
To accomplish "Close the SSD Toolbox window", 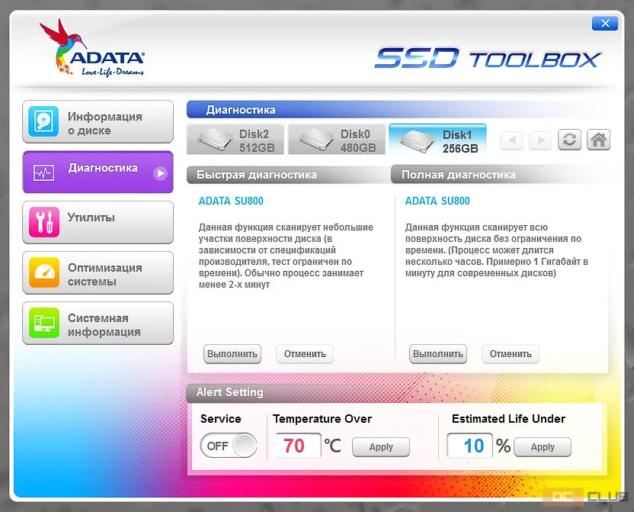I will [x=605, y=24].
